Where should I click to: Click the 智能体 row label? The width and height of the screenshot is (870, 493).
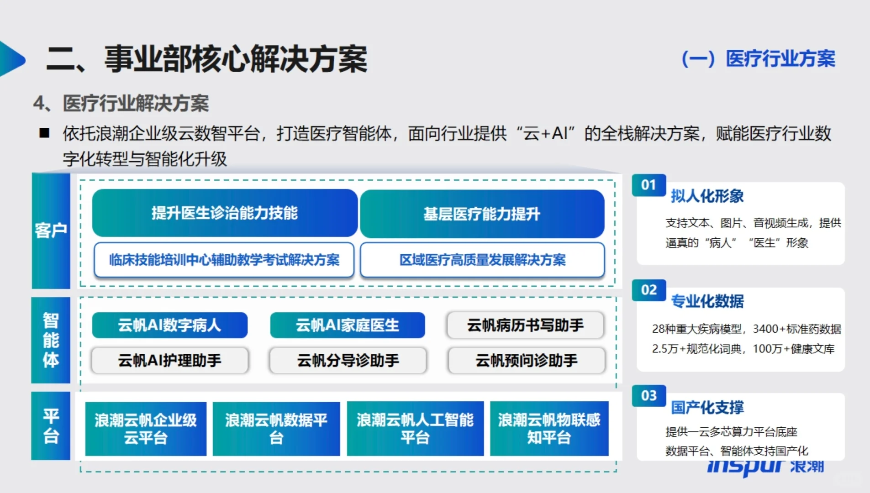coord(51,340)
